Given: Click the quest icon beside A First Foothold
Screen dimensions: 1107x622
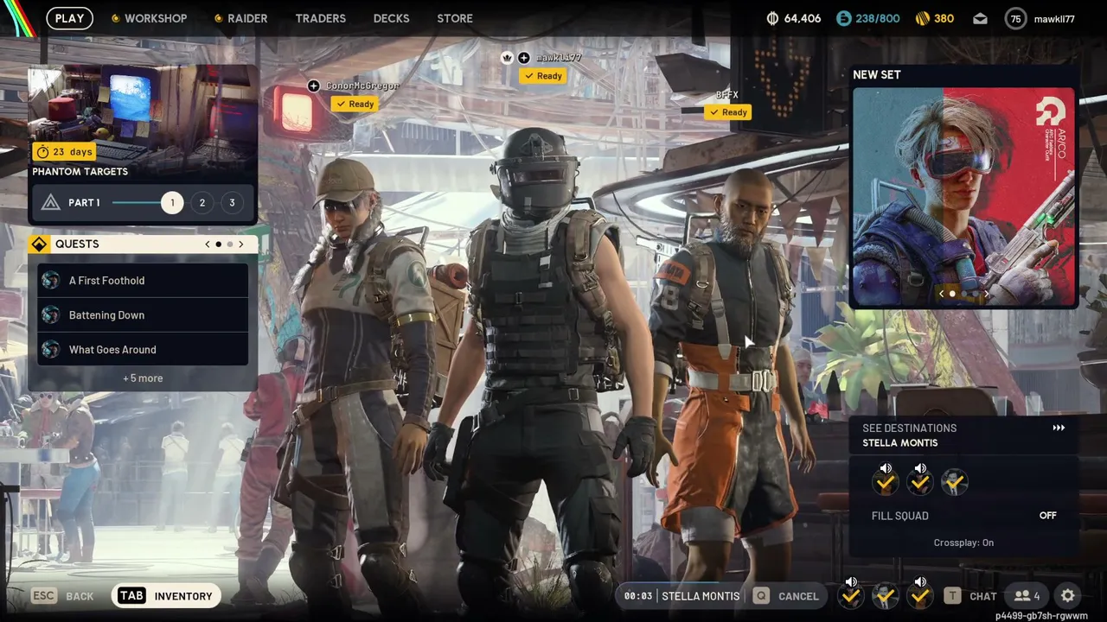Looking at the screenshot, I should point(51,281).
